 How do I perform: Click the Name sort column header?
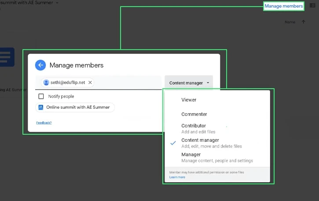click(290, 22)
